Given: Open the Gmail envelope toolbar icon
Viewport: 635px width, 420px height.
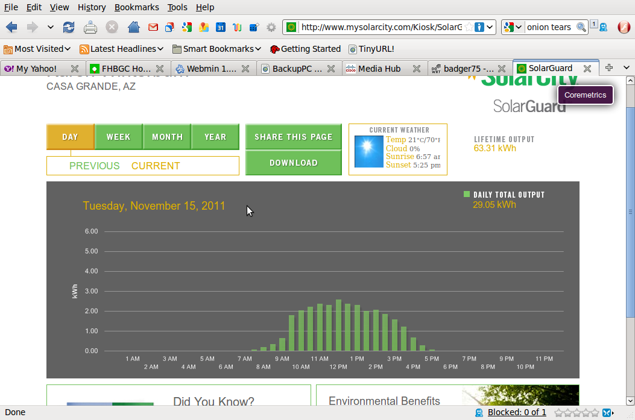Looking at the screenshot, I should 153,27.
